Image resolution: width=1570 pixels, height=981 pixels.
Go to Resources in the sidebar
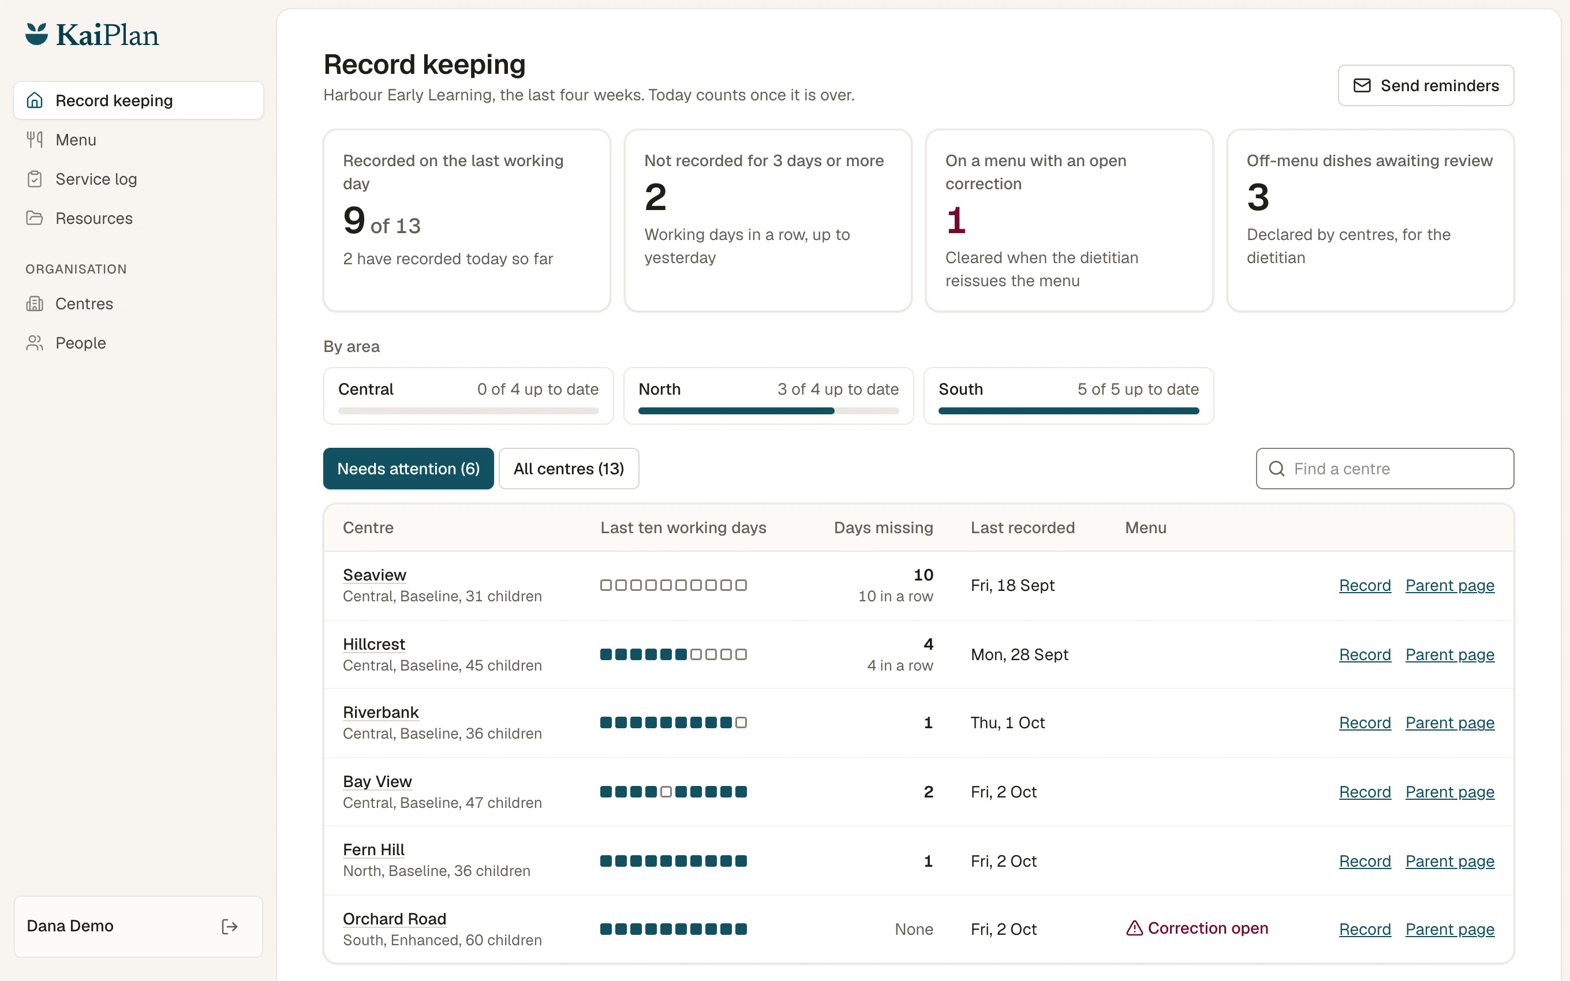tap(138, 218)
